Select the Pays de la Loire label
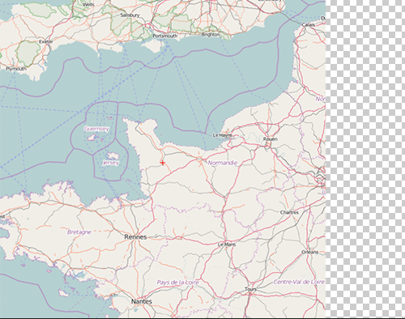The height and width of the screenshot is (319, 405). [178, 283]
